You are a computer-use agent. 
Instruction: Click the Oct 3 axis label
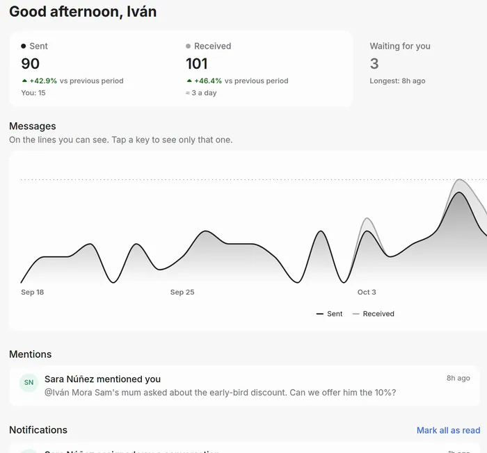point(367,293)
